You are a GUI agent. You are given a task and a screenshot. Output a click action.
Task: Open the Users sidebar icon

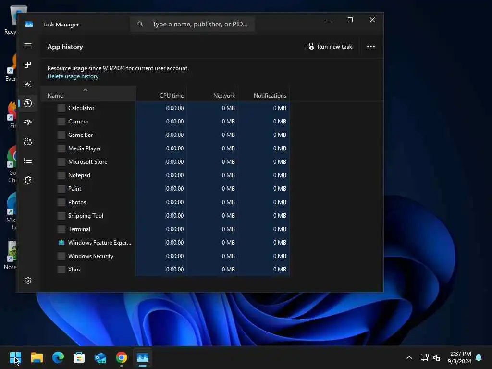click(28, 142)
